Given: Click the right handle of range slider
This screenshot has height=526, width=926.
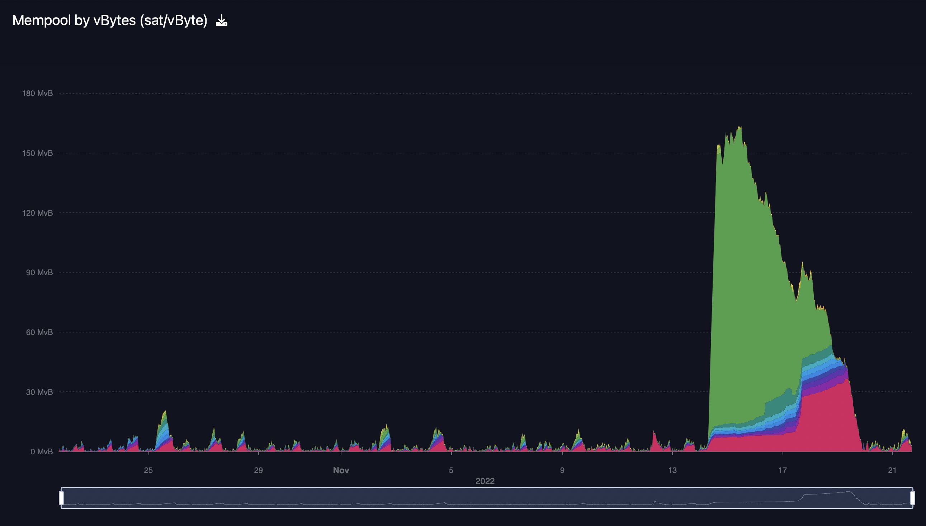Looking at the screenshot, I should [912, 498].
